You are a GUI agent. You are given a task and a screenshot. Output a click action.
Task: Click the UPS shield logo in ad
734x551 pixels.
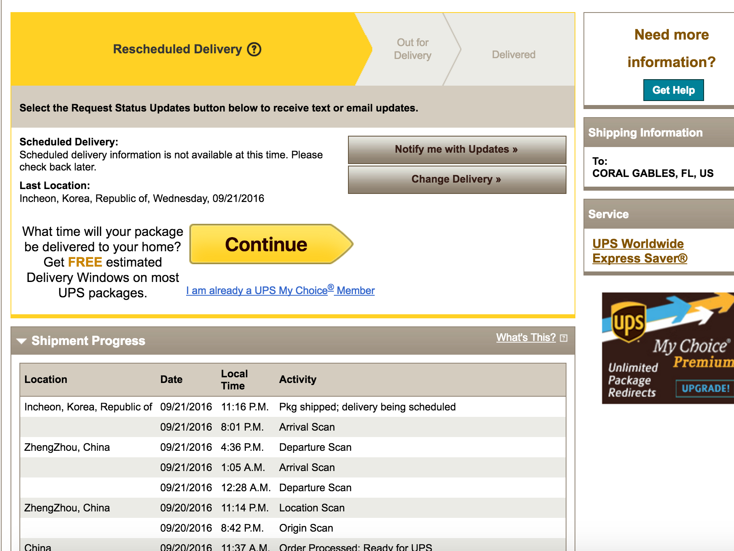click(628, 323)
